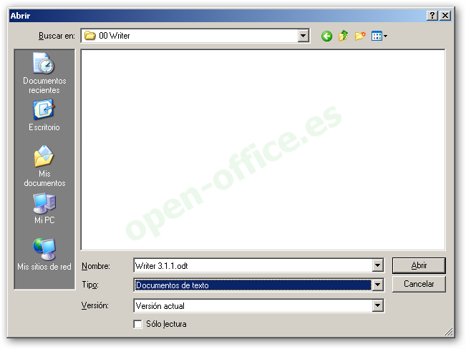This screenshot has width=466, height=349.
Task: Select Mi PC in the places bar
Action: tap(44, 209)
